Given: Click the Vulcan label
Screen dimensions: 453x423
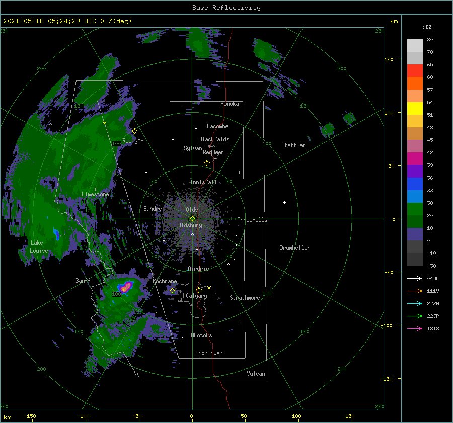Looking at the screenshot, I should (x=256, y=374).
